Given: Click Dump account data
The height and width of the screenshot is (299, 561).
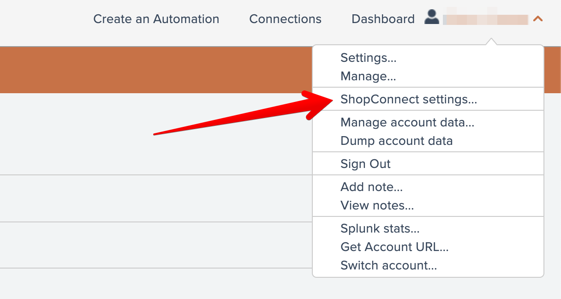Looking at the screenshot, I should pos(396,141).
